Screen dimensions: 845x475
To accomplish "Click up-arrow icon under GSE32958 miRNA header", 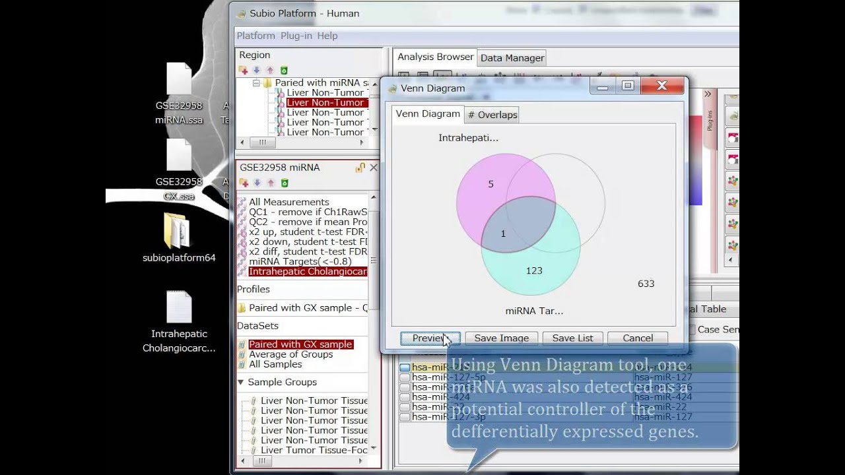I will [270, 183].
